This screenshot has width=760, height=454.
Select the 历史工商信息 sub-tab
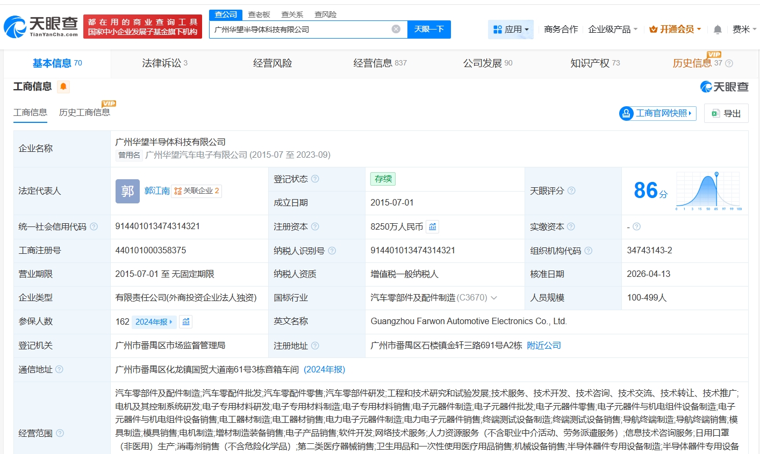[84, 112]
